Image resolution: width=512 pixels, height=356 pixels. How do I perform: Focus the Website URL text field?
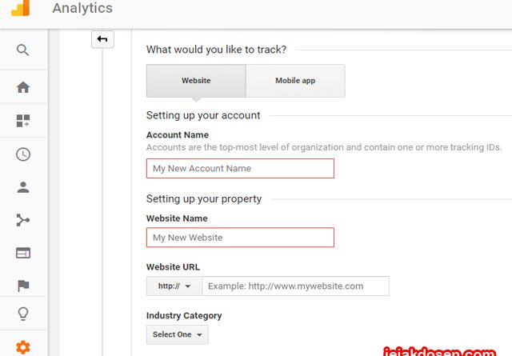[x=295, y=286]
